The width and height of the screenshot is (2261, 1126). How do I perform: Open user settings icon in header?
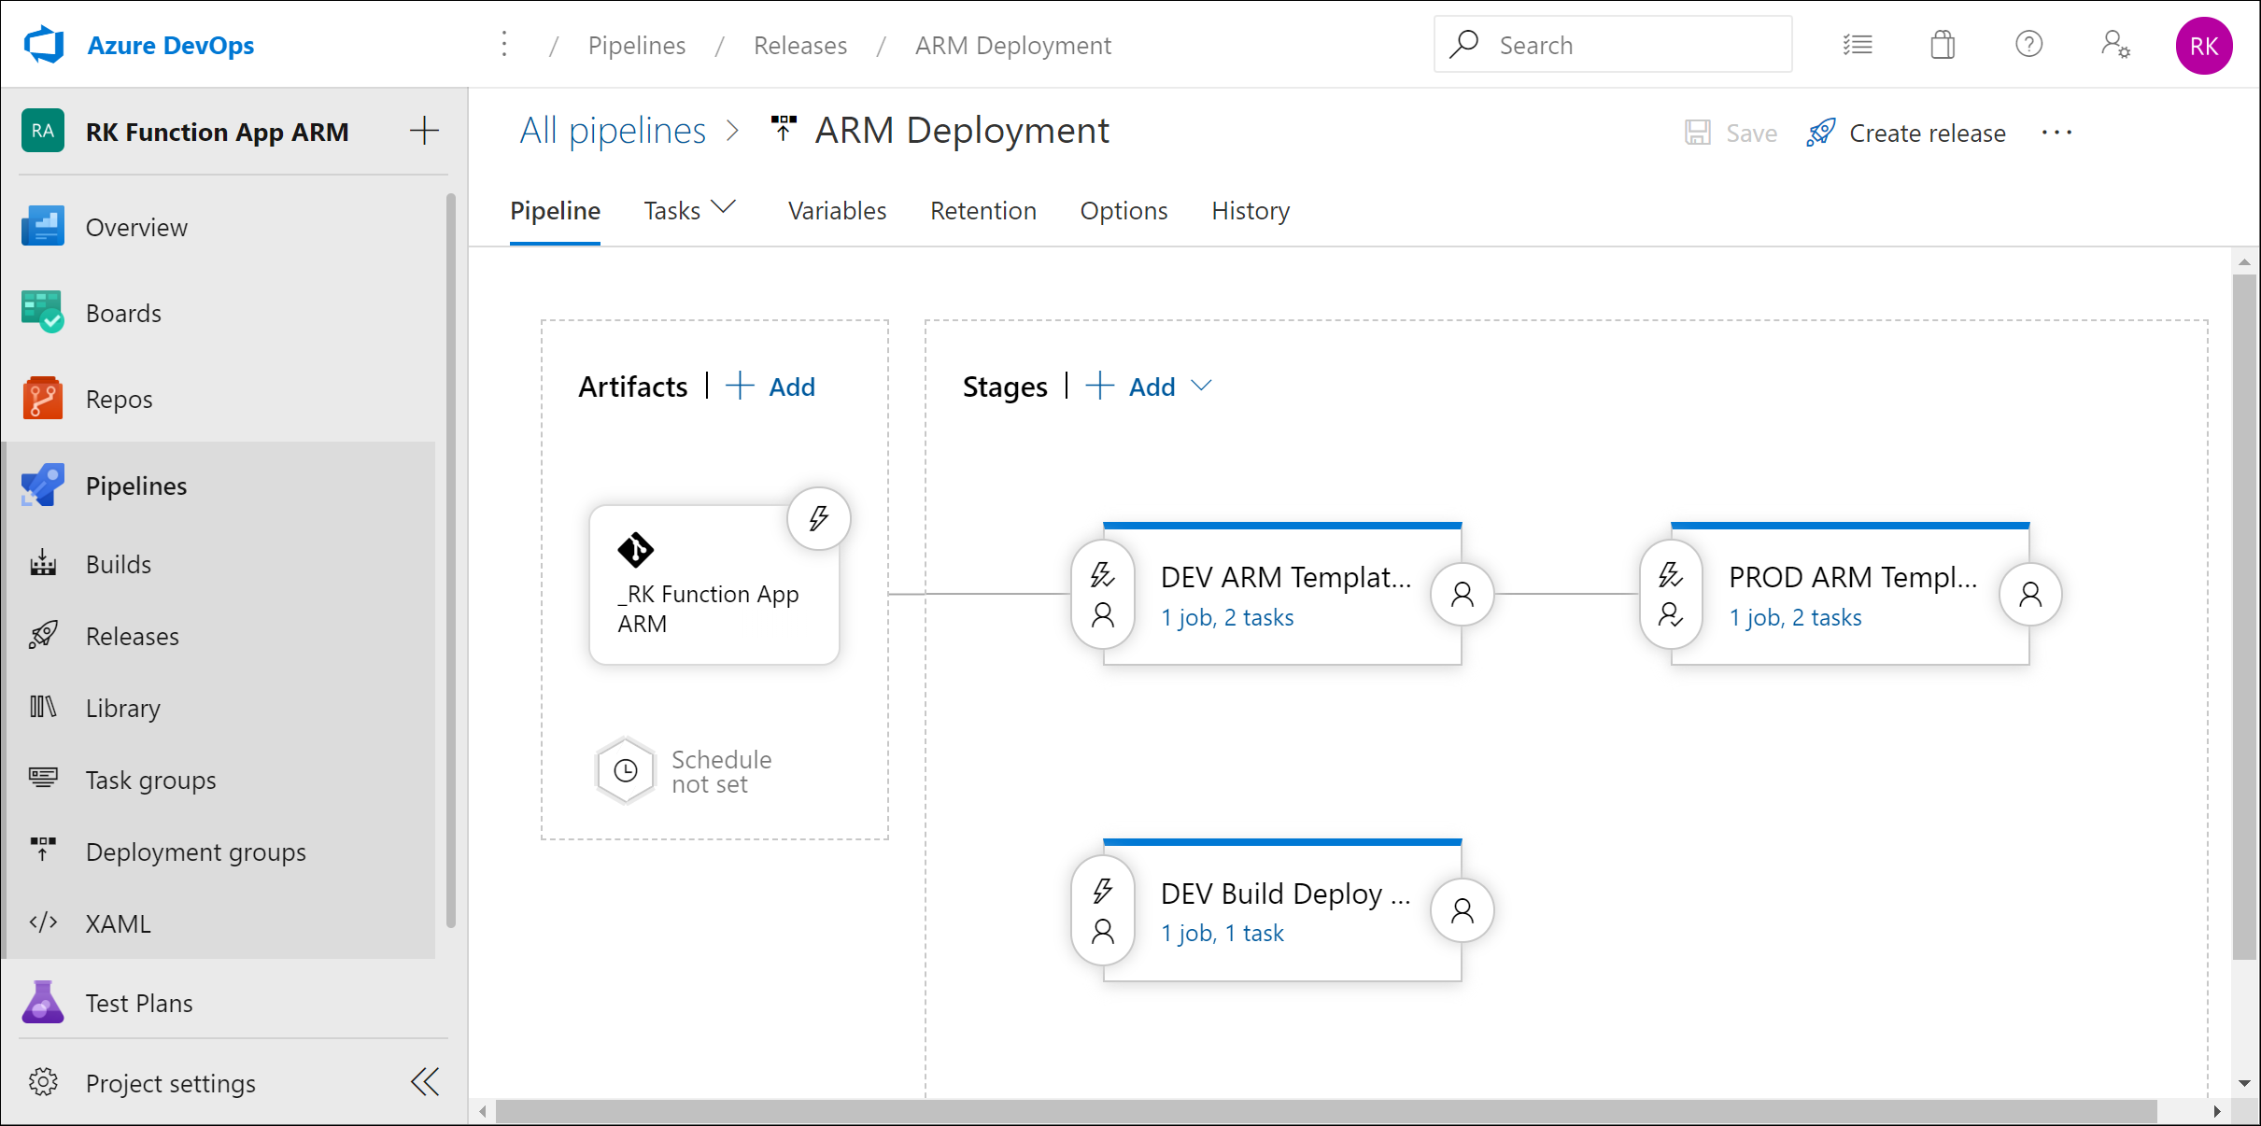(2115, 45)
